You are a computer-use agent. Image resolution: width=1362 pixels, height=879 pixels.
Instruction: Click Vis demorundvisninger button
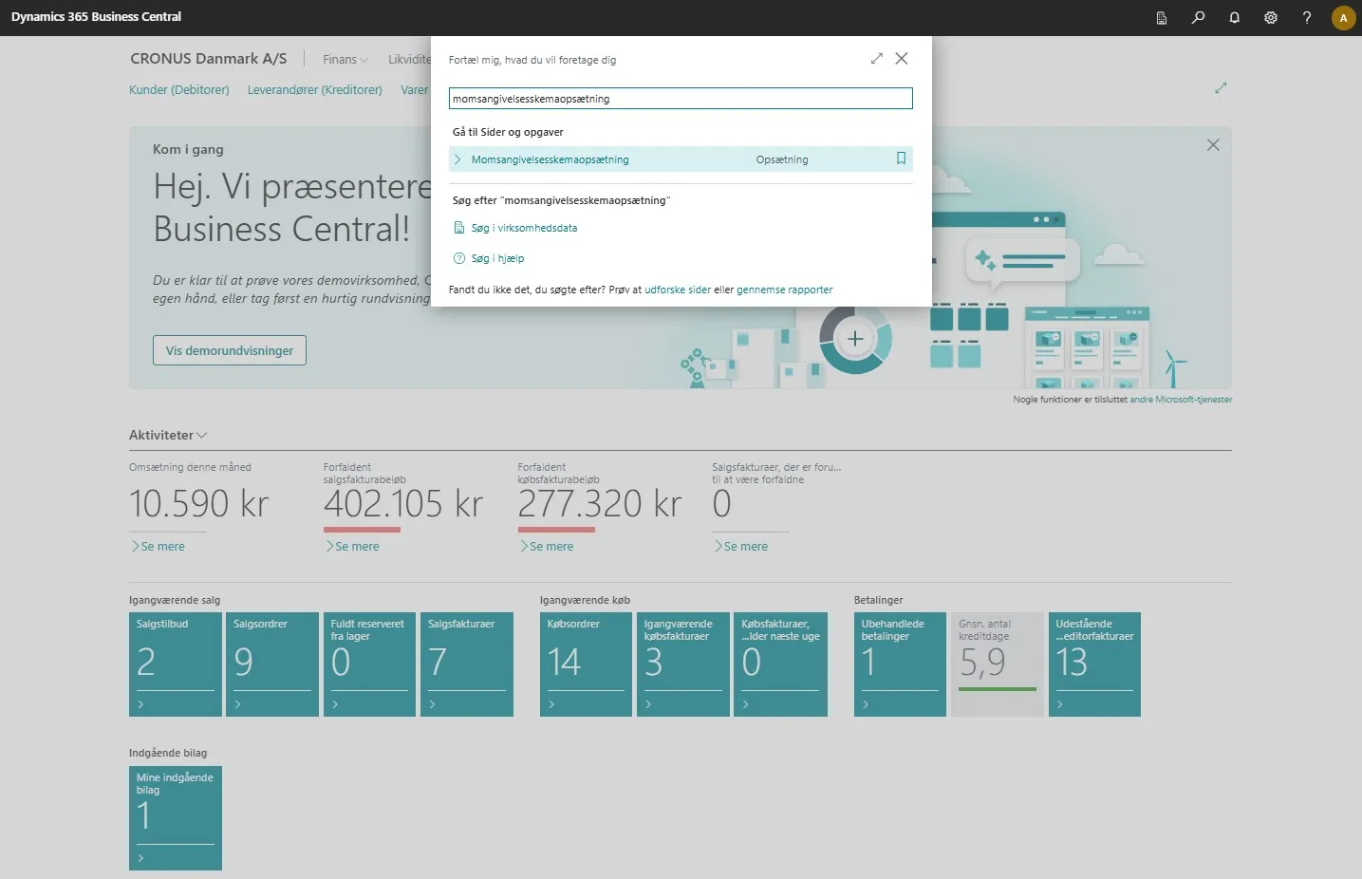230,350
